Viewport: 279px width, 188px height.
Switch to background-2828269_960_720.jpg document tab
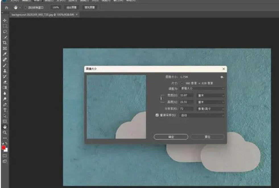pos(42,14)
